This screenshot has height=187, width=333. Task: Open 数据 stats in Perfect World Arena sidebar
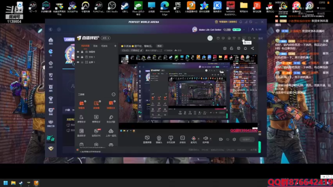[51, 111]
